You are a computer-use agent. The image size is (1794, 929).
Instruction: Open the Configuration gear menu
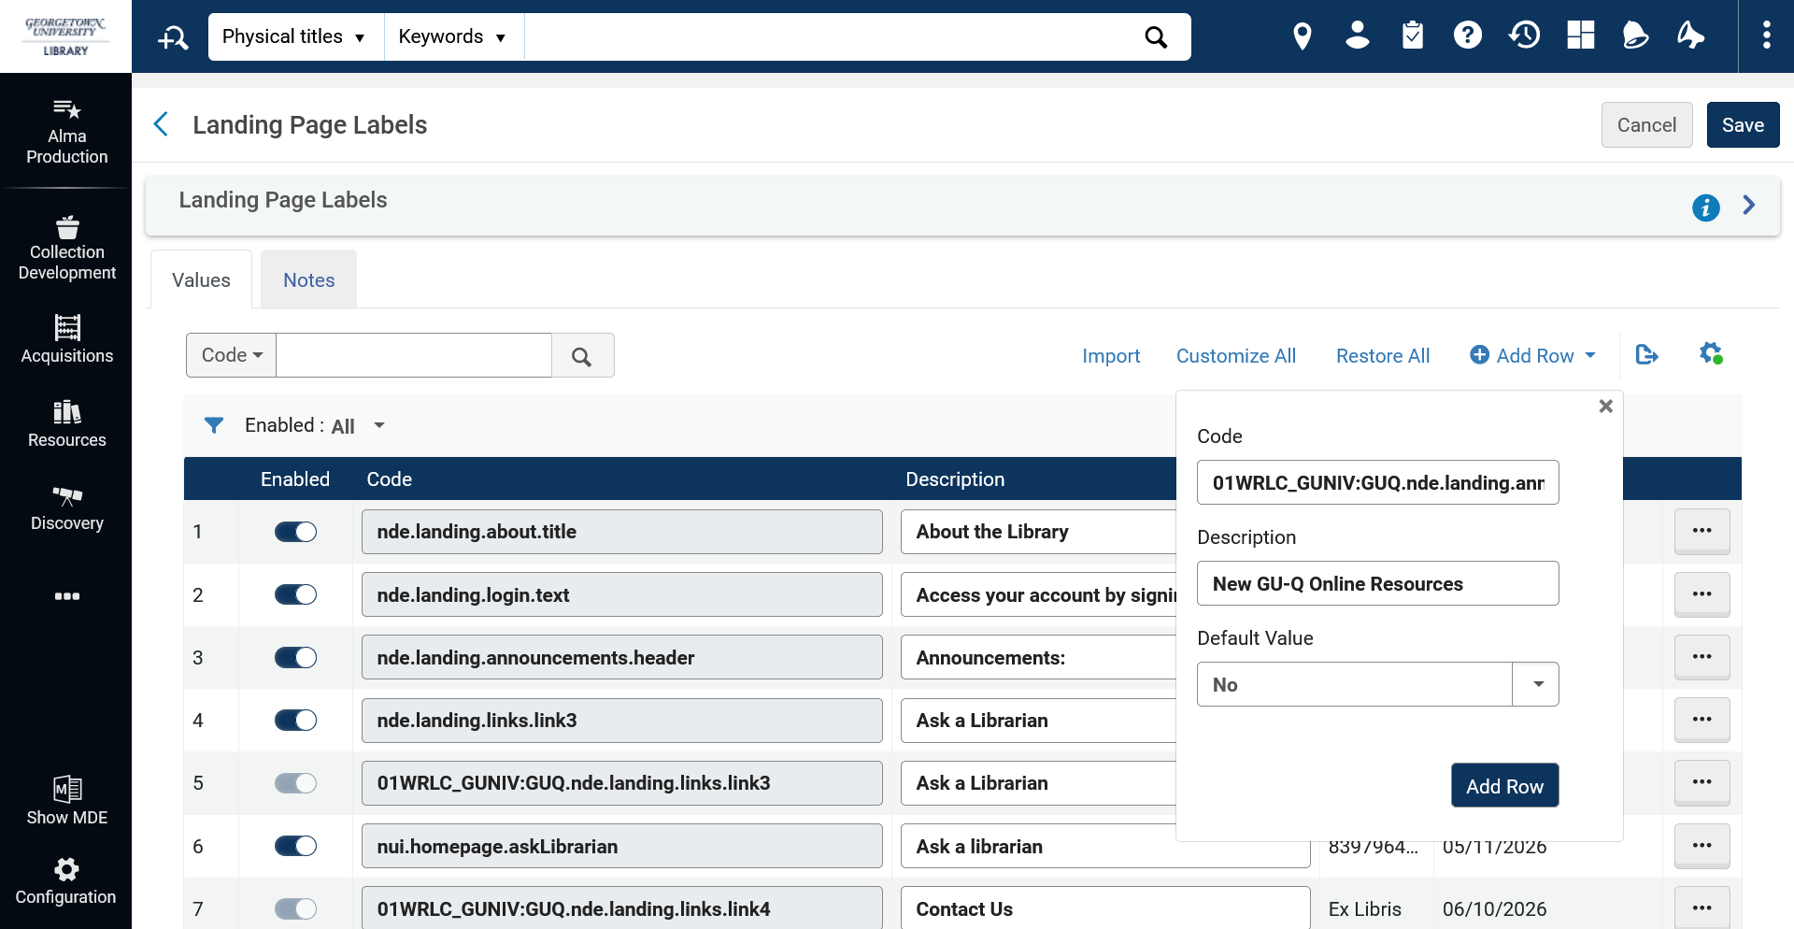tap(66, 881)
